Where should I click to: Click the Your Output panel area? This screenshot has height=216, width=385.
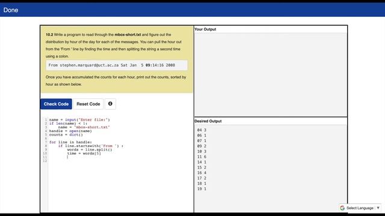271,74
